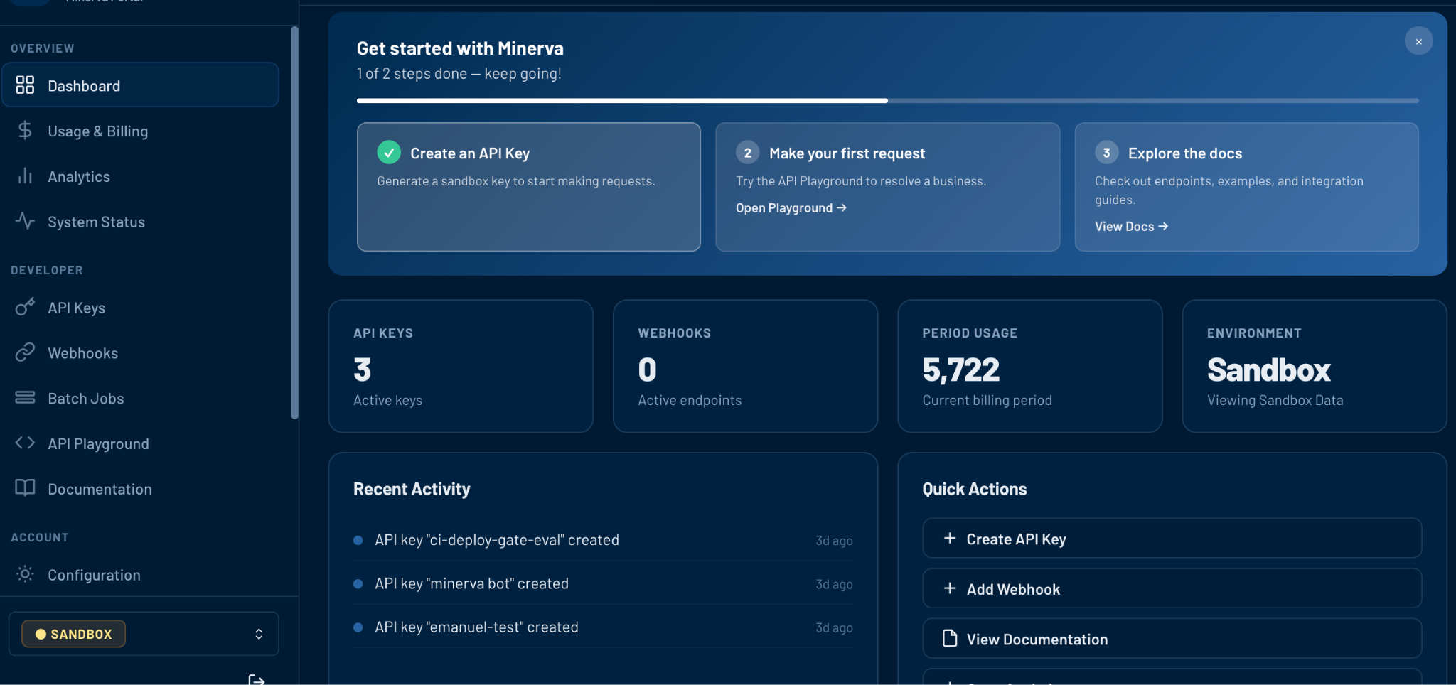Image resolution: width=1456 pixels, height=685 pixels.
Task: Click 'Get started with Minerva' heading
Action: (x=460, y=48)
